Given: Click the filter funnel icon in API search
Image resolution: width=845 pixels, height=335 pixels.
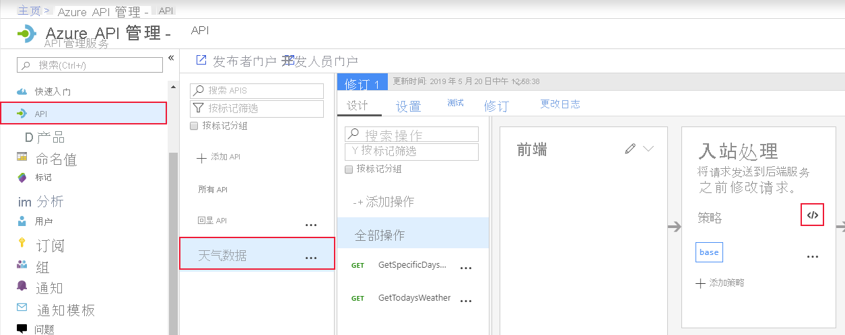Looking at the screenshot, I should pos(198,108).
